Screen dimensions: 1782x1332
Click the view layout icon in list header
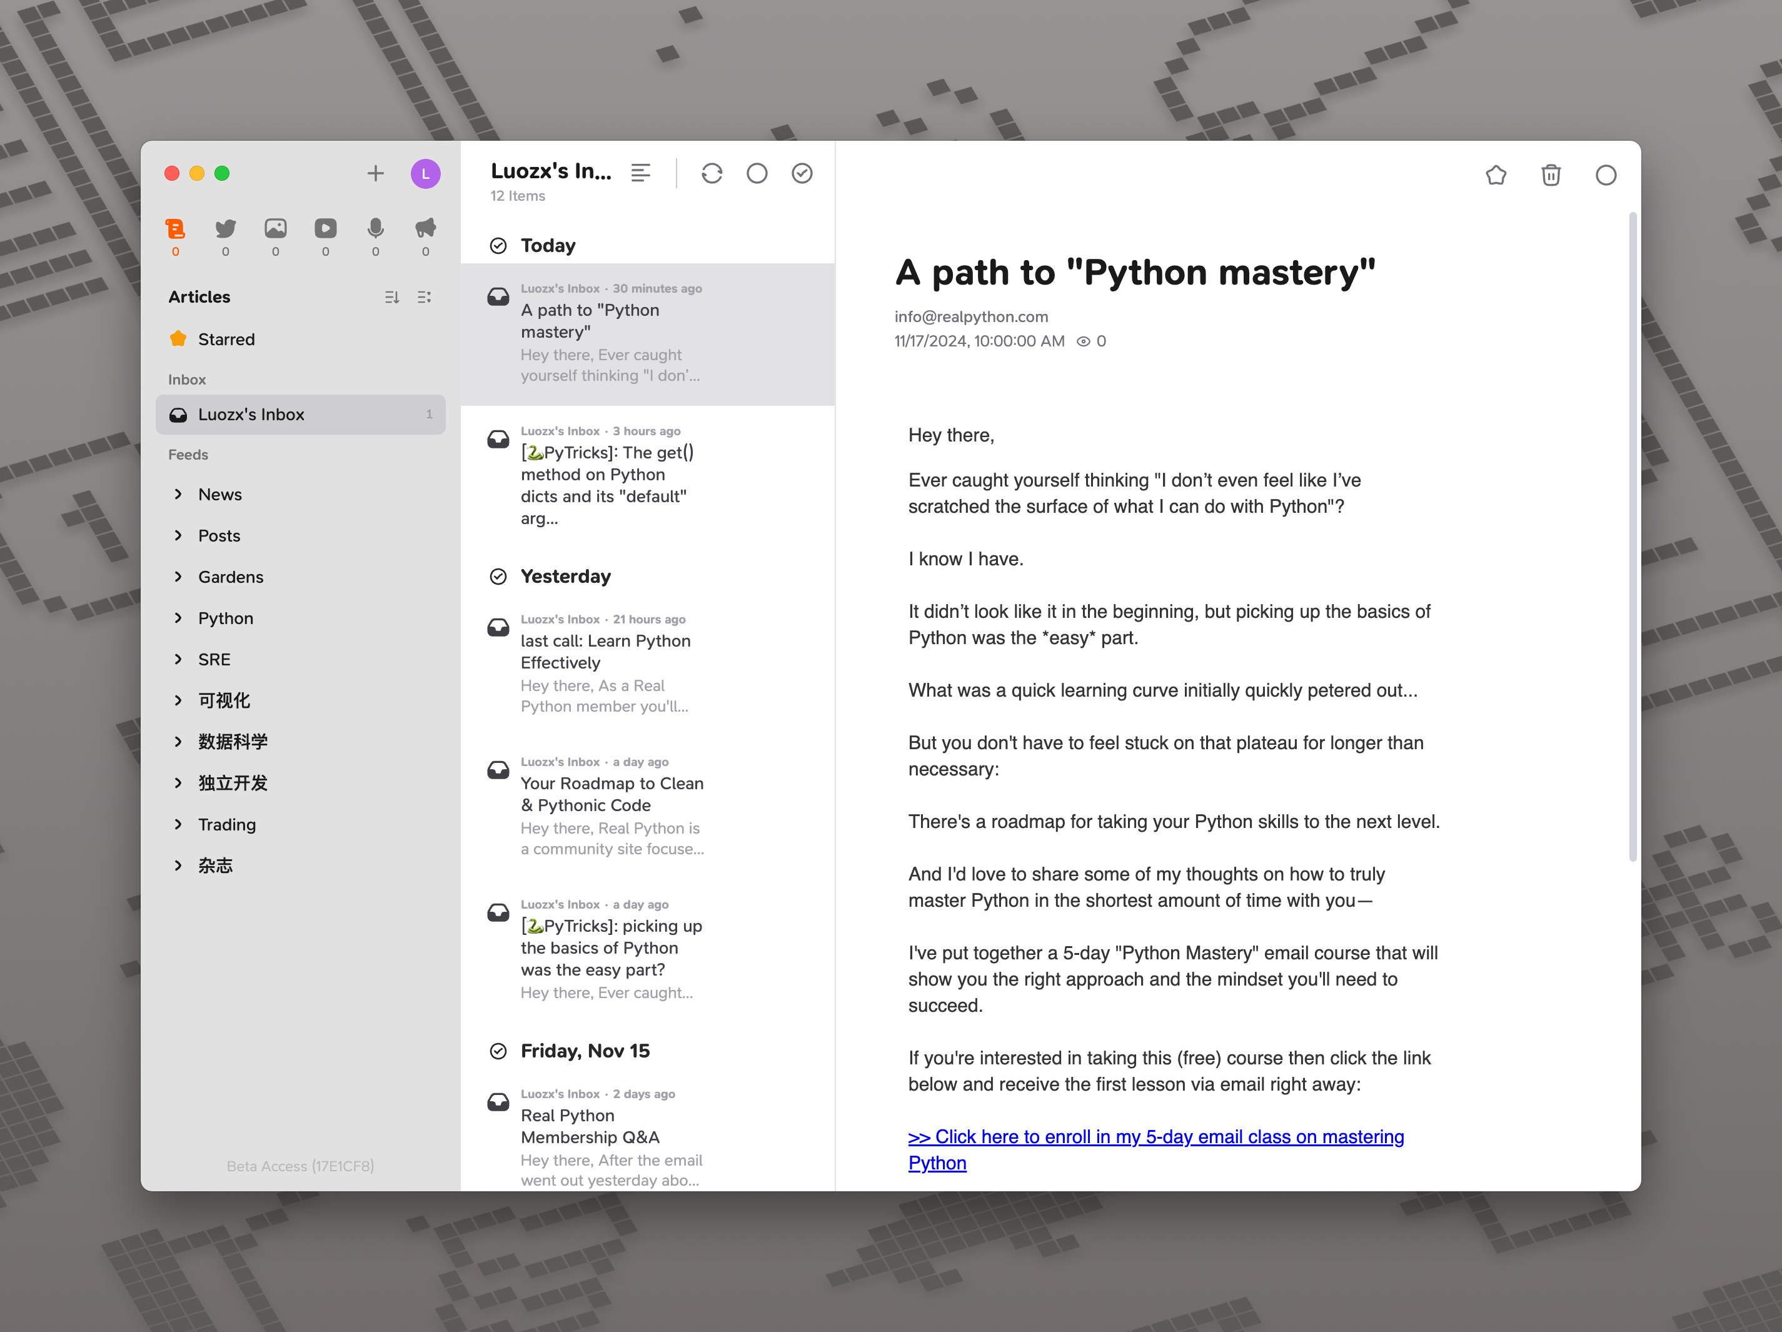[640, 173]
